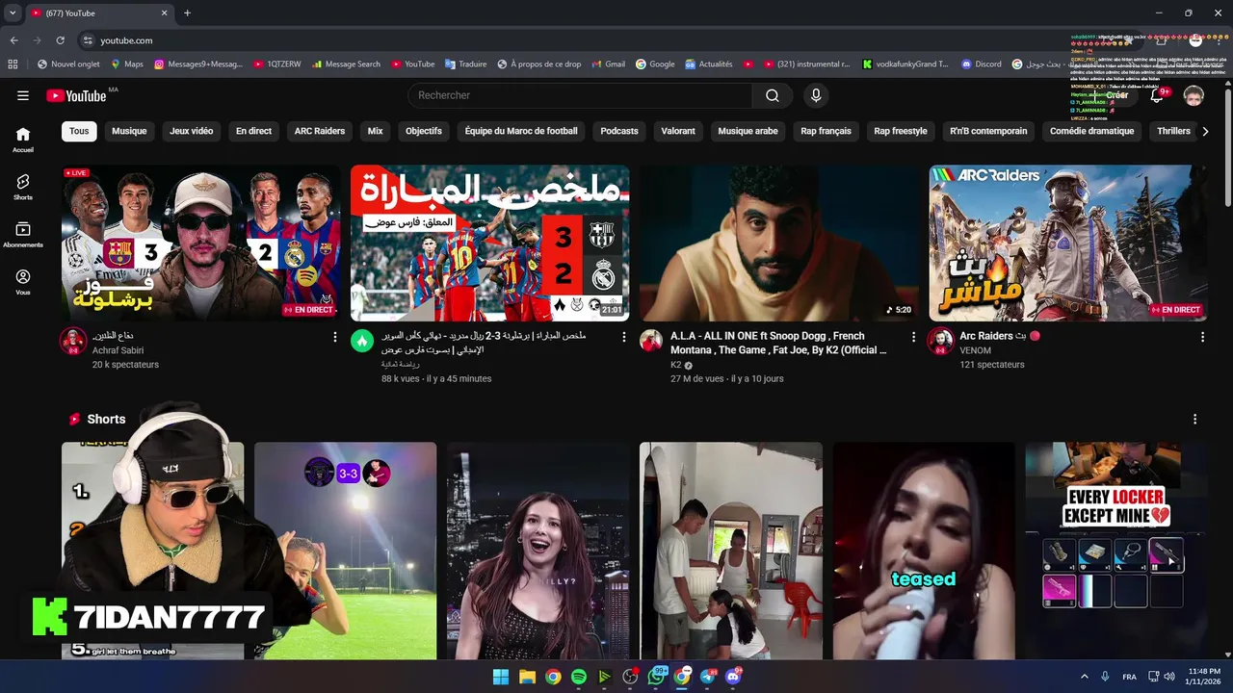The width and height of the screenshot is (1233, 693).
Task: Go back with the browser arrow
Action: (x=14, y=40)
